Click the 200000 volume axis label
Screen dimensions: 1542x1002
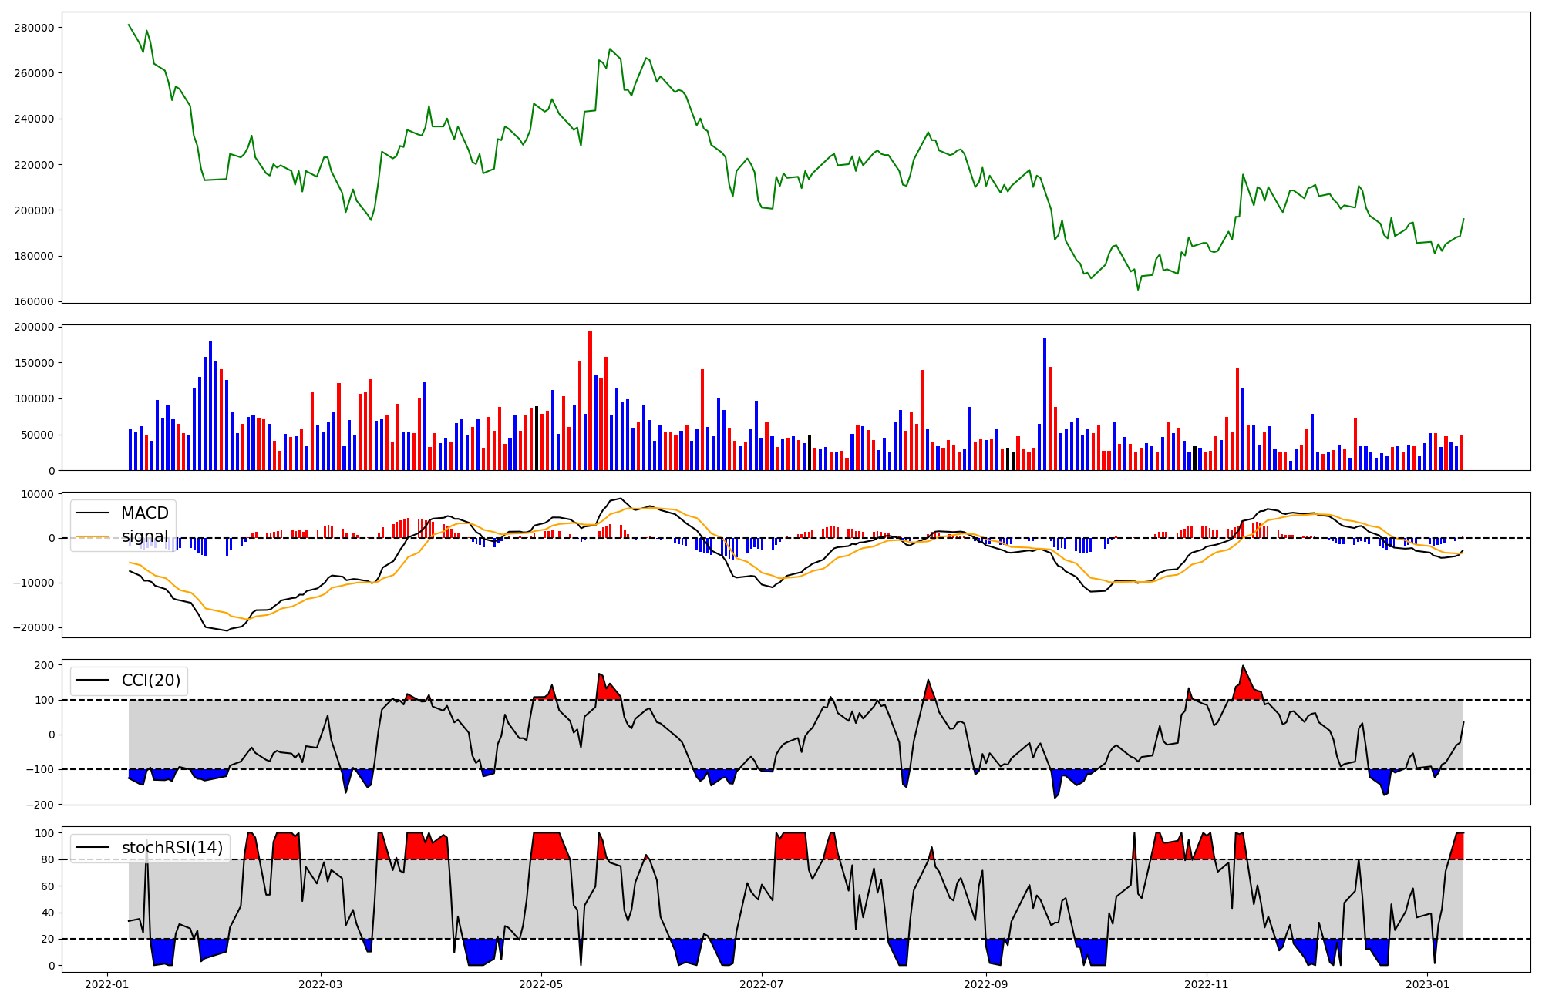pos(34,328)
